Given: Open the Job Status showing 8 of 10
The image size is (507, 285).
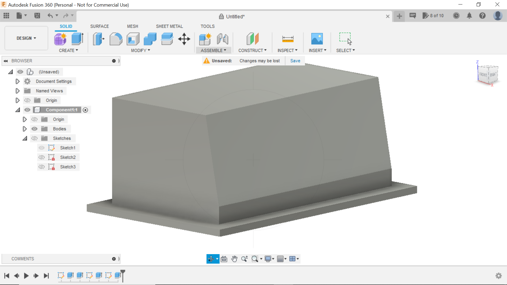Looking at the screenshot, I should [x=433, y=16].
